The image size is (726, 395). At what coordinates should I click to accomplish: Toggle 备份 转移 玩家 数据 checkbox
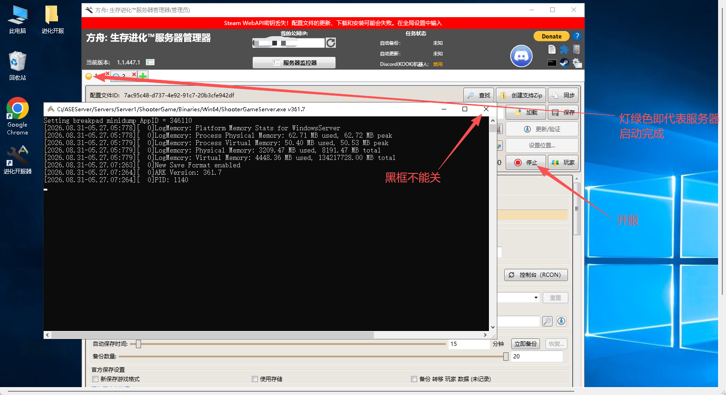coord(414,379)
